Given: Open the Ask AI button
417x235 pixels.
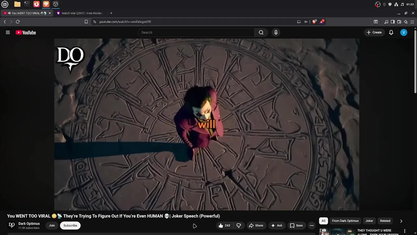Looking at the screenshot, I should click(x=276, y=226).
